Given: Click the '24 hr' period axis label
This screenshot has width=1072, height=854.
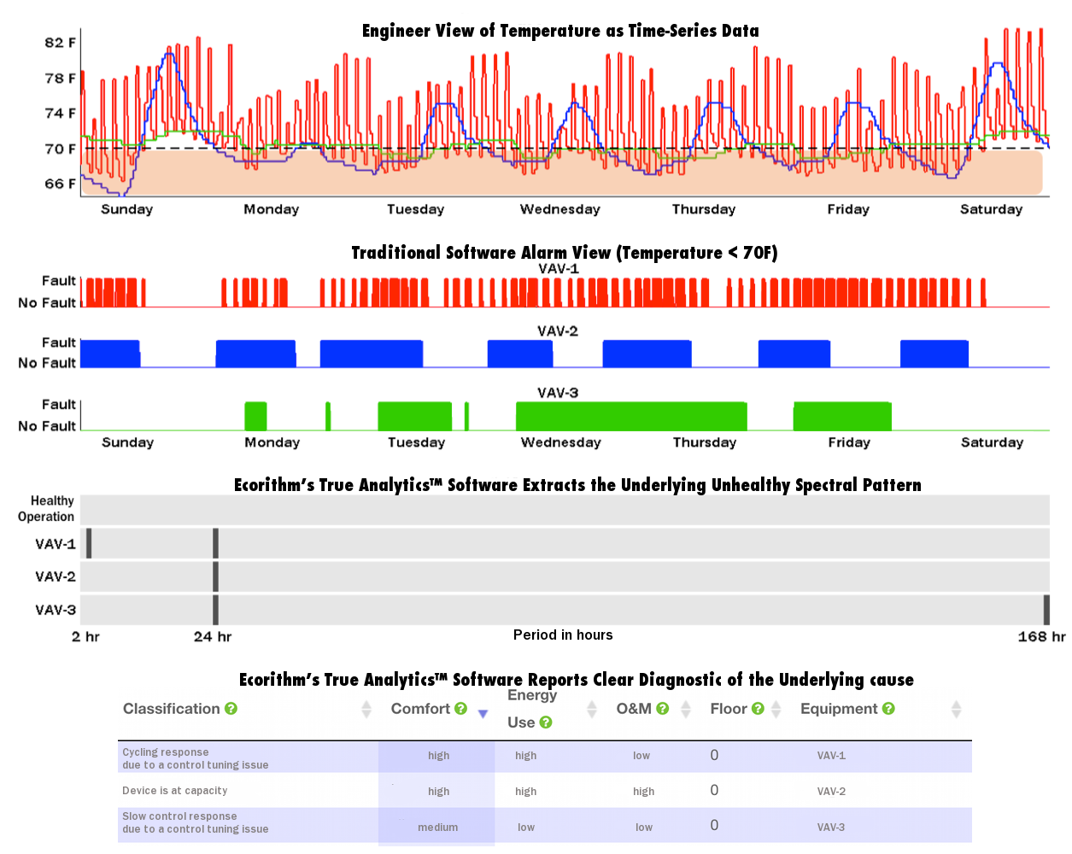Looking at the screenshot, I should [213, 636].
